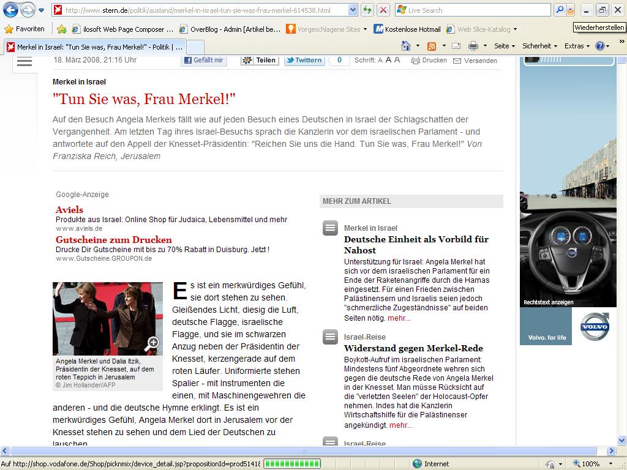Image resolution: width=627 pixels, height=470 pixels.
Task: Click the www.aviels.de URL text
Action: 79,229
